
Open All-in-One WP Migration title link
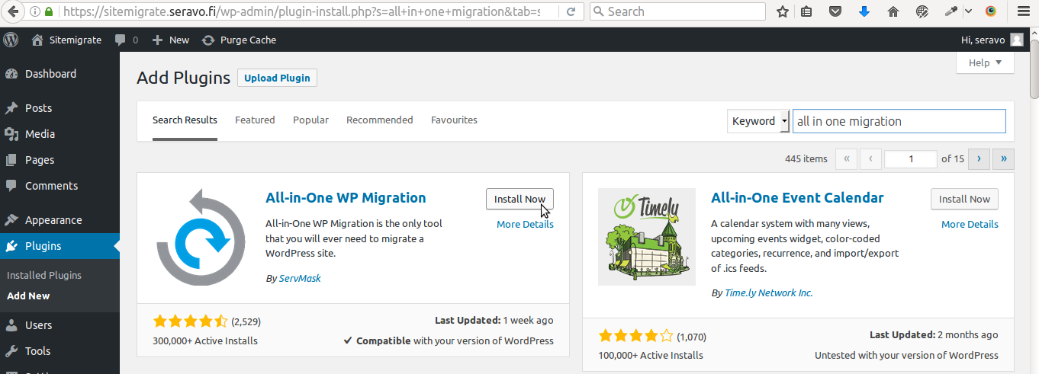(x=346, y=198)
